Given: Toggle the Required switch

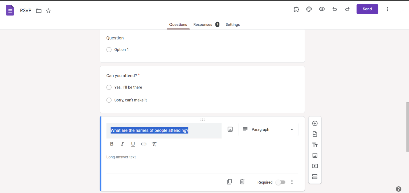Looking at the screenshot, I should pos(280,182).
